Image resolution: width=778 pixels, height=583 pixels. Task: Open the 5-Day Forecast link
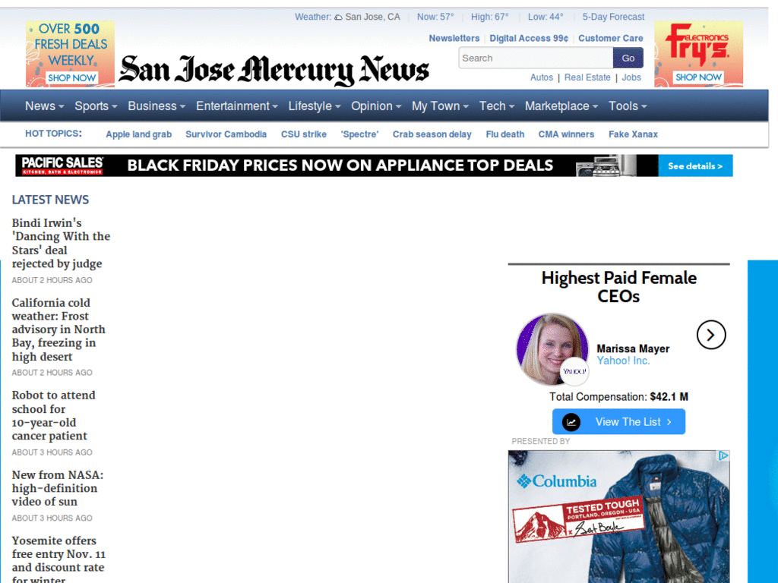pyautogui.click(x=613, y=17)
